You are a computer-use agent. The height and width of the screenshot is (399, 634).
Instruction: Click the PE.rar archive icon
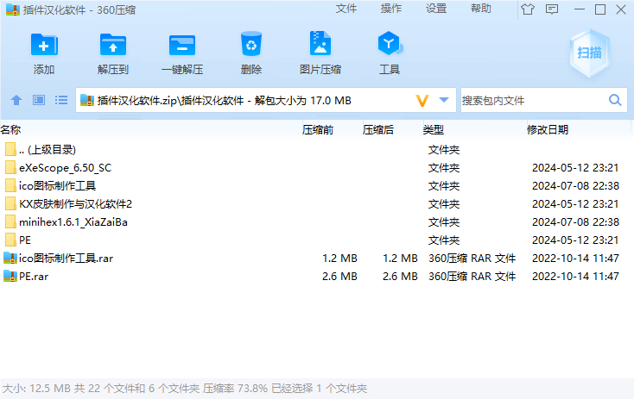pos(10,277)
